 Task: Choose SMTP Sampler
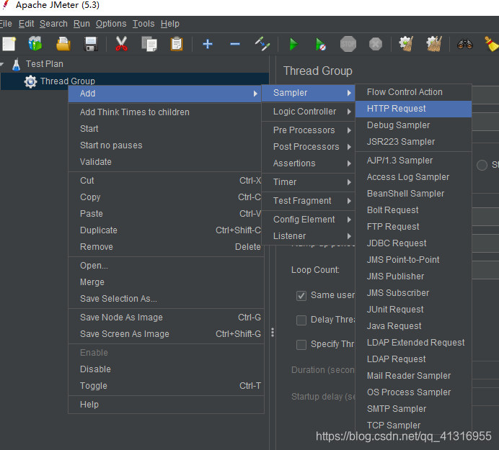click(413, 409)
